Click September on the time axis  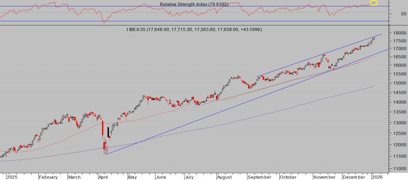coord(259,177)
